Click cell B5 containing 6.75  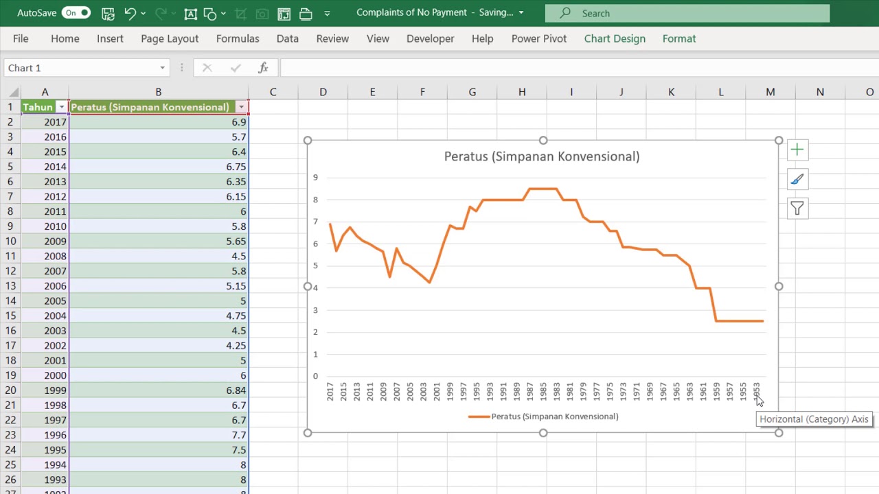click(158, 167)
